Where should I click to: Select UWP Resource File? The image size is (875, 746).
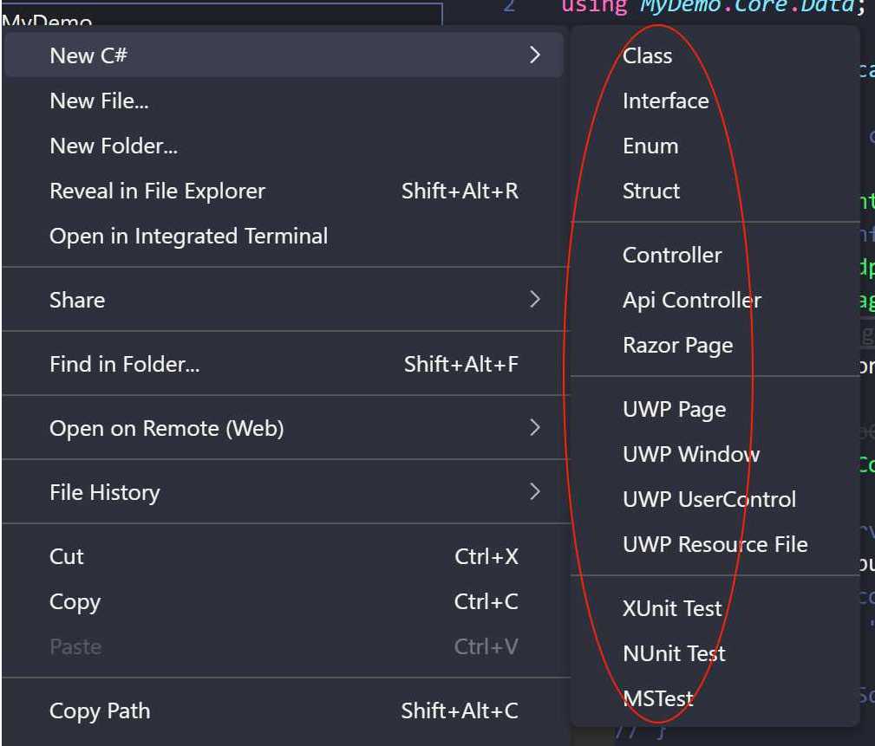pyautogui.click(x=715, y=544)
